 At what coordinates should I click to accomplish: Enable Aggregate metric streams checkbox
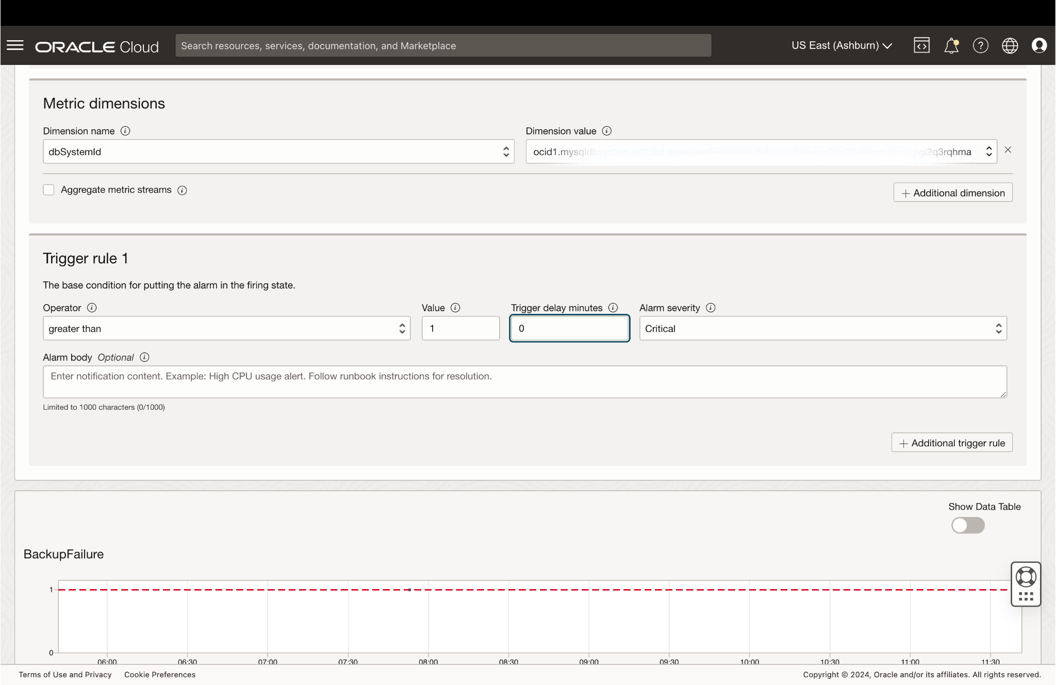[49, 190]
